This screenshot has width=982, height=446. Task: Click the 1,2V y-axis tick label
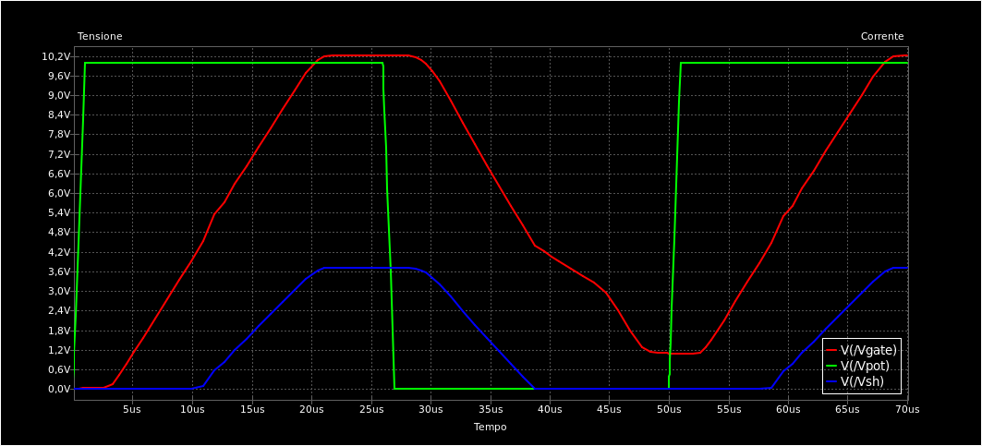59,350
